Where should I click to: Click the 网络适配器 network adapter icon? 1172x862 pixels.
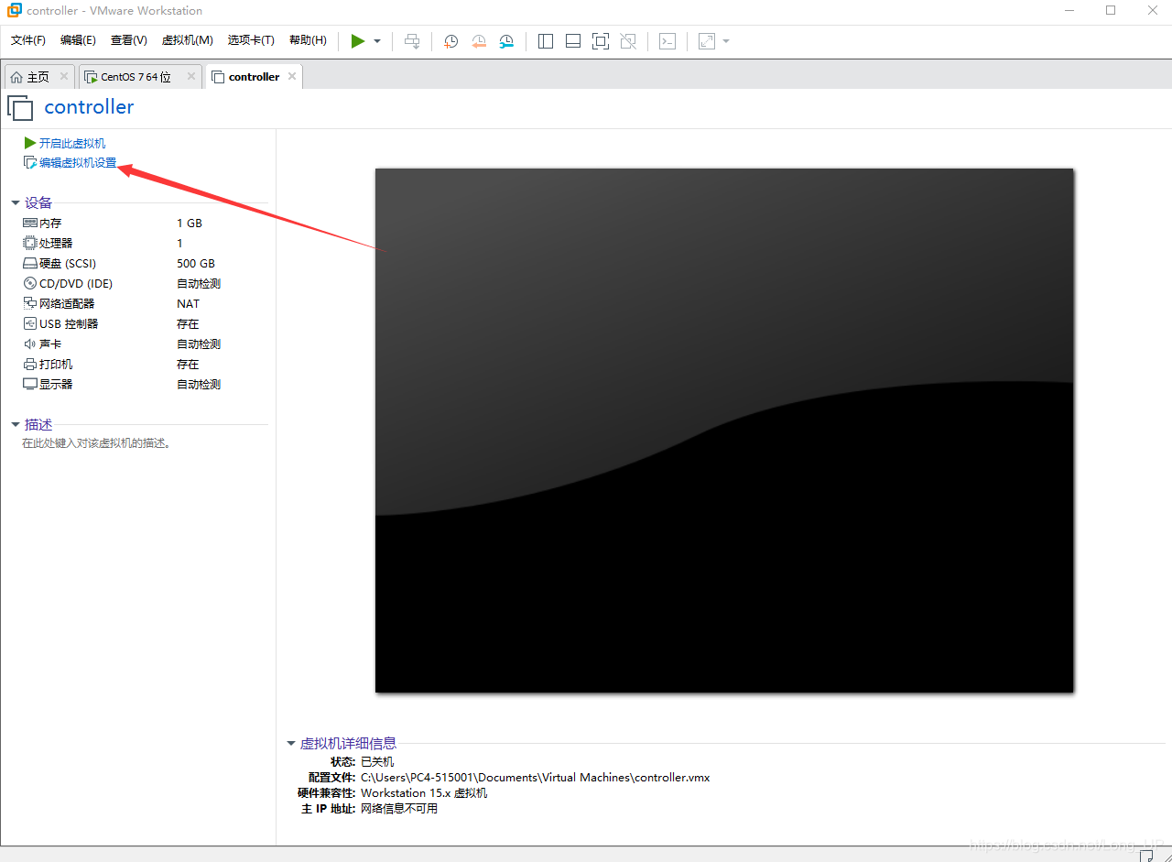(30, 304)
